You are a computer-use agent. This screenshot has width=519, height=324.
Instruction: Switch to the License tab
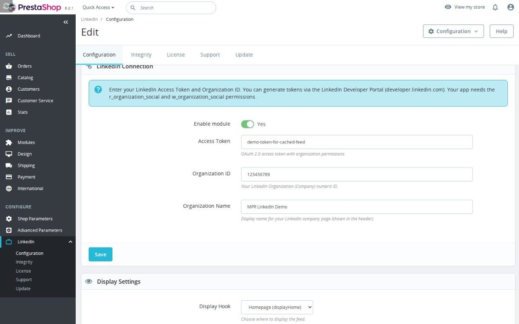click(176, 55)
